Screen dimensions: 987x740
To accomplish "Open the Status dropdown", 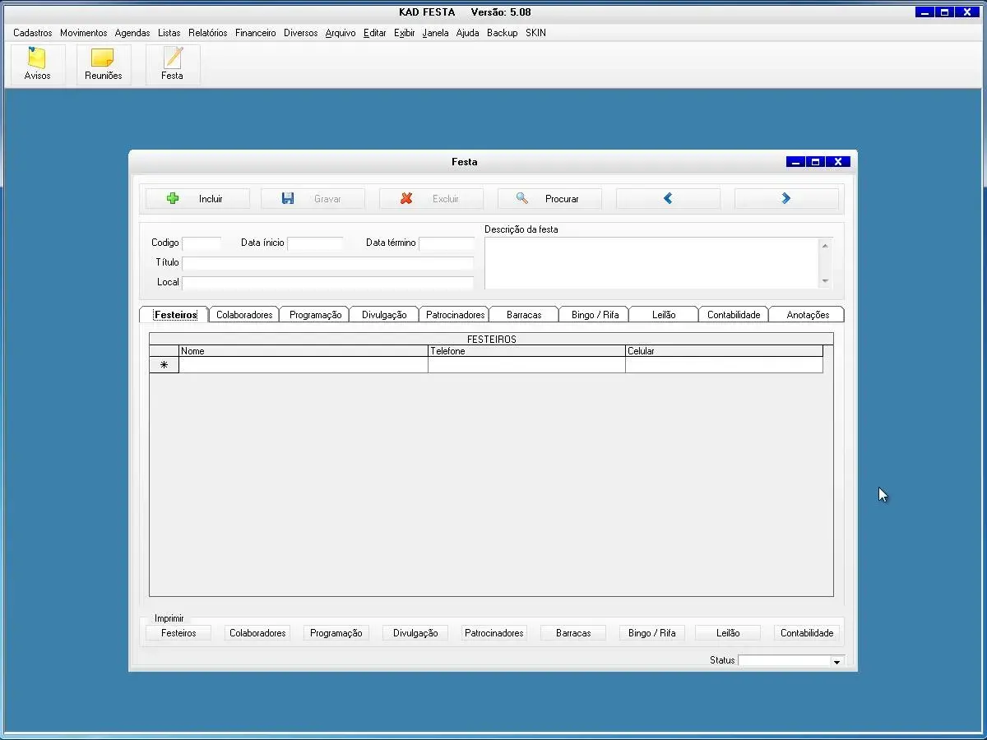I will click(836, 661).
